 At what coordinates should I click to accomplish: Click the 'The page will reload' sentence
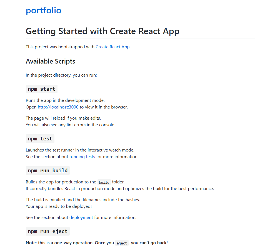pyautogui.click(x=63, y=118)
